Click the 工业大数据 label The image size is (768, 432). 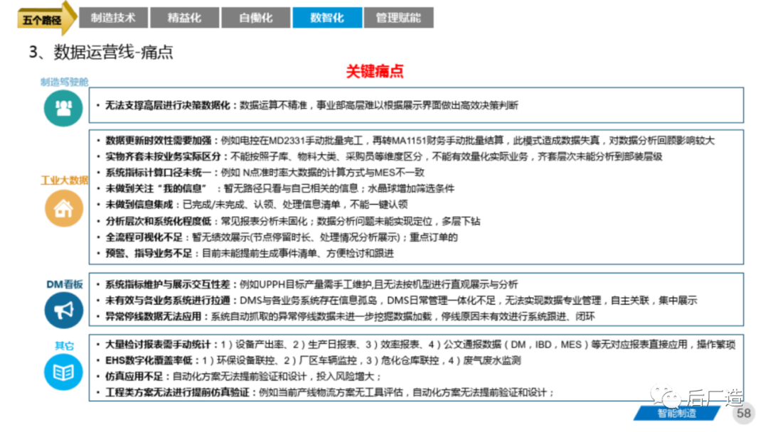point(64,180)
